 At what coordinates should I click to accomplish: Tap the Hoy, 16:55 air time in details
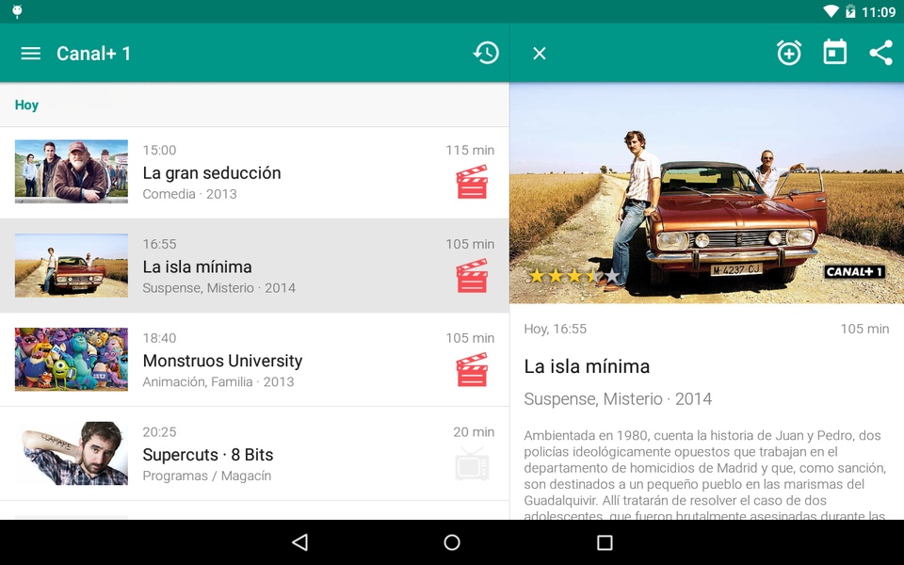coord(556,330)
